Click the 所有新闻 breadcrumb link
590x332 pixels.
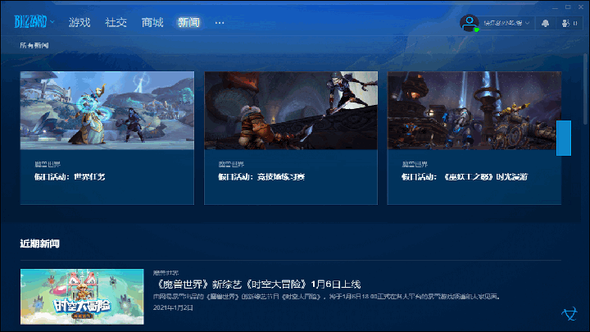34,45
